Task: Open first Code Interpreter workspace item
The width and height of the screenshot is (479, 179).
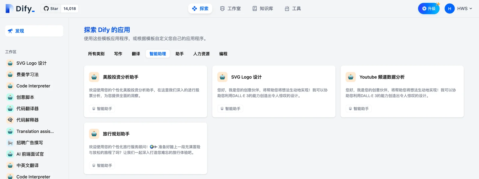Action: point(33,86)
